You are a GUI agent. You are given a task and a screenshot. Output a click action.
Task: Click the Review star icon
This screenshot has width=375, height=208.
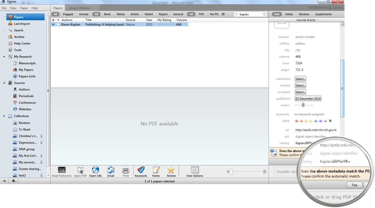coord(171,172)
